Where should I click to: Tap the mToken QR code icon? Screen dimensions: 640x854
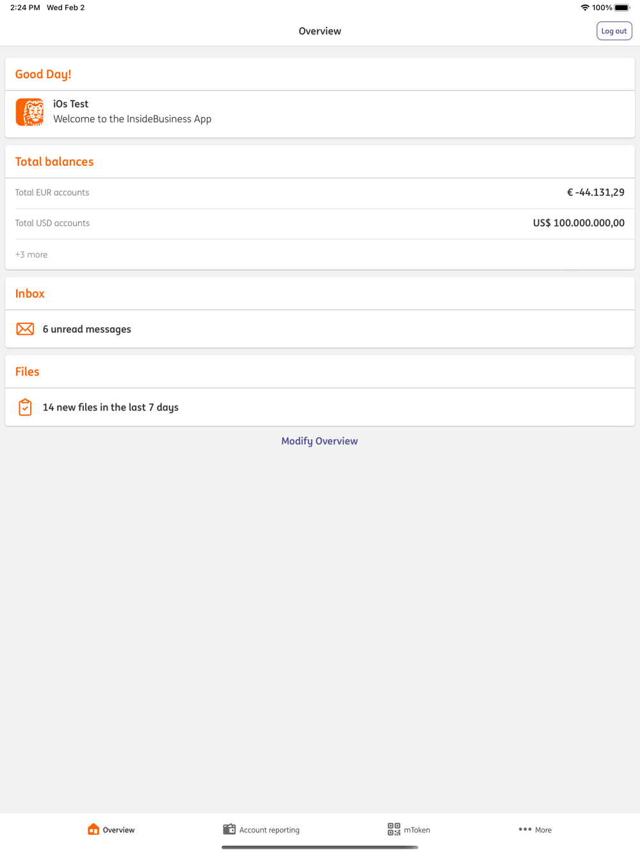click(x=394, y=829)
